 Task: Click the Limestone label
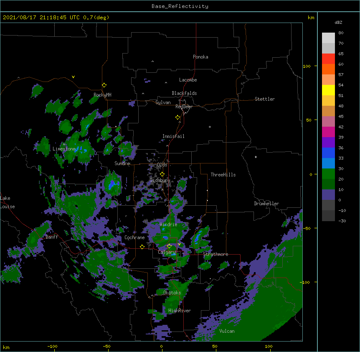point(64,149)
